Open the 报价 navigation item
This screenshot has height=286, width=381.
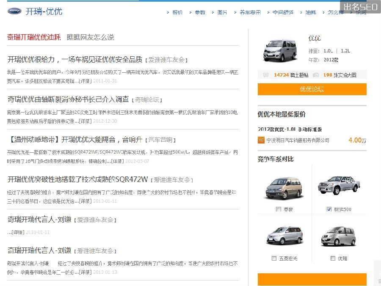(177, 12)
